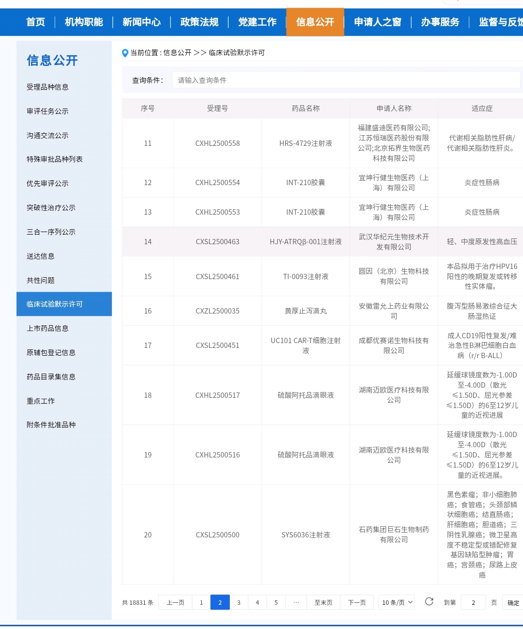The height and width of the screenshot is (629, 523).
Task: Click the location pin icon in breadcrumb
Action: click(x=125, y=53)
